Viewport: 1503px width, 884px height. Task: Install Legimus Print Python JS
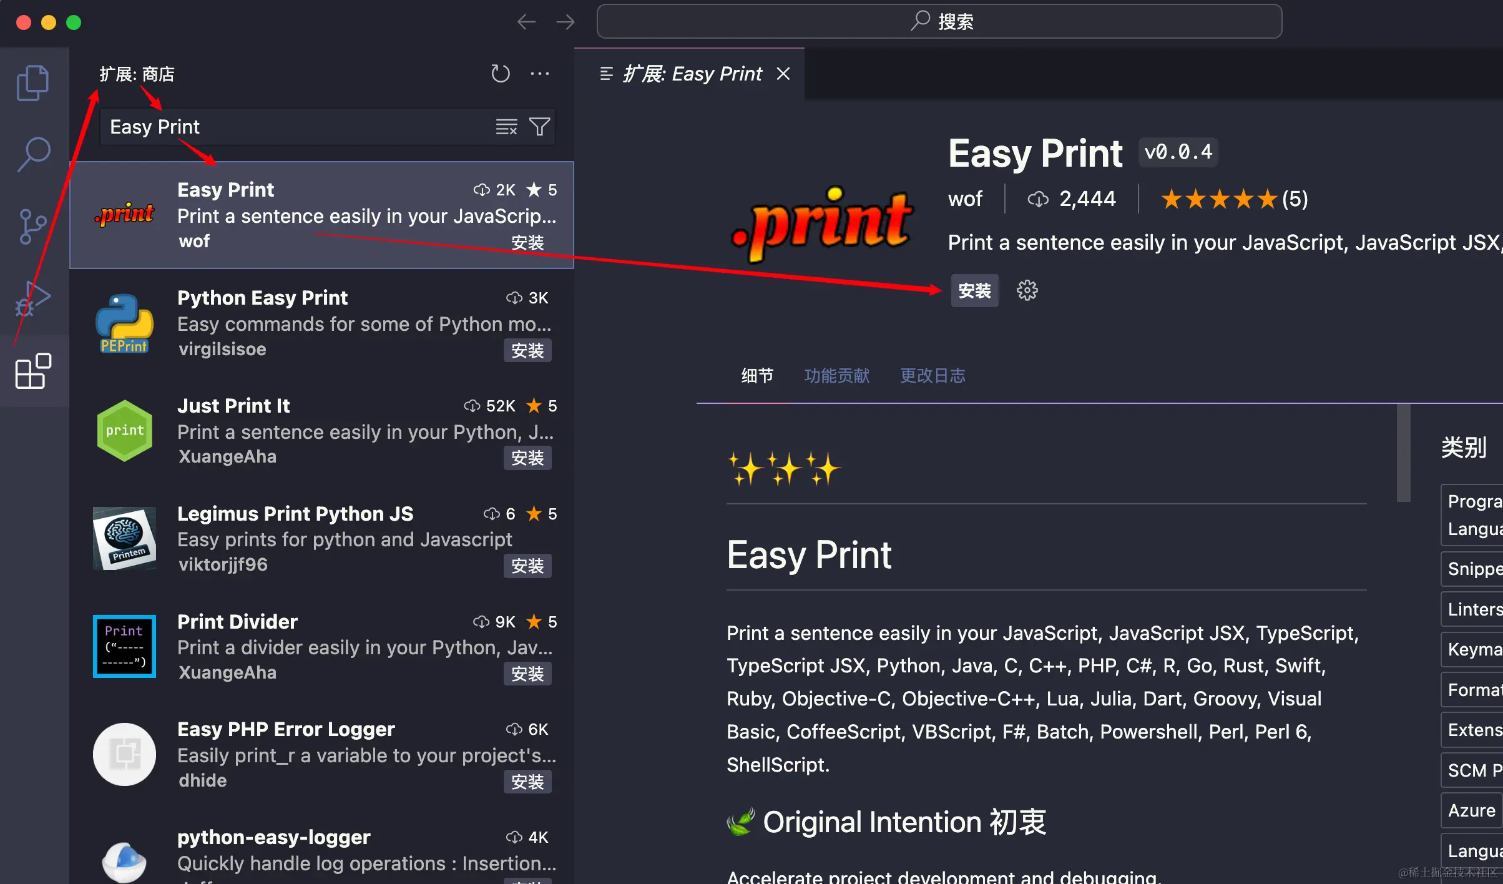[527, 566]
